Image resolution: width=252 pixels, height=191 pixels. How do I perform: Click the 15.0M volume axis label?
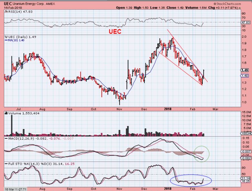(x=247, y=112)
